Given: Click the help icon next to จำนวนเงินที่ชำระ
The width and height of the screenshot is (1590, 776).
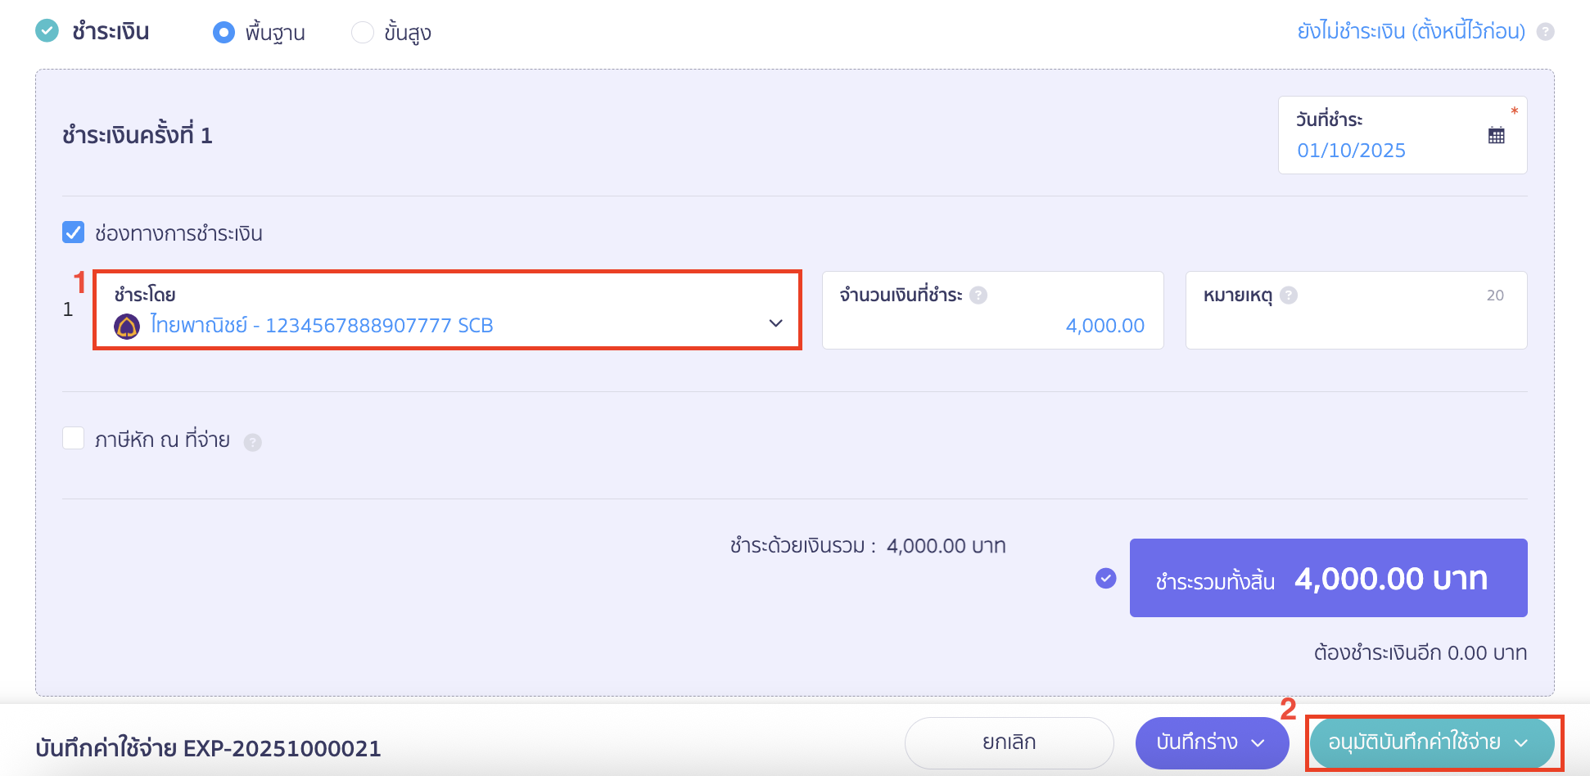Looking at the screenshot, I should (x=978, y=296).
